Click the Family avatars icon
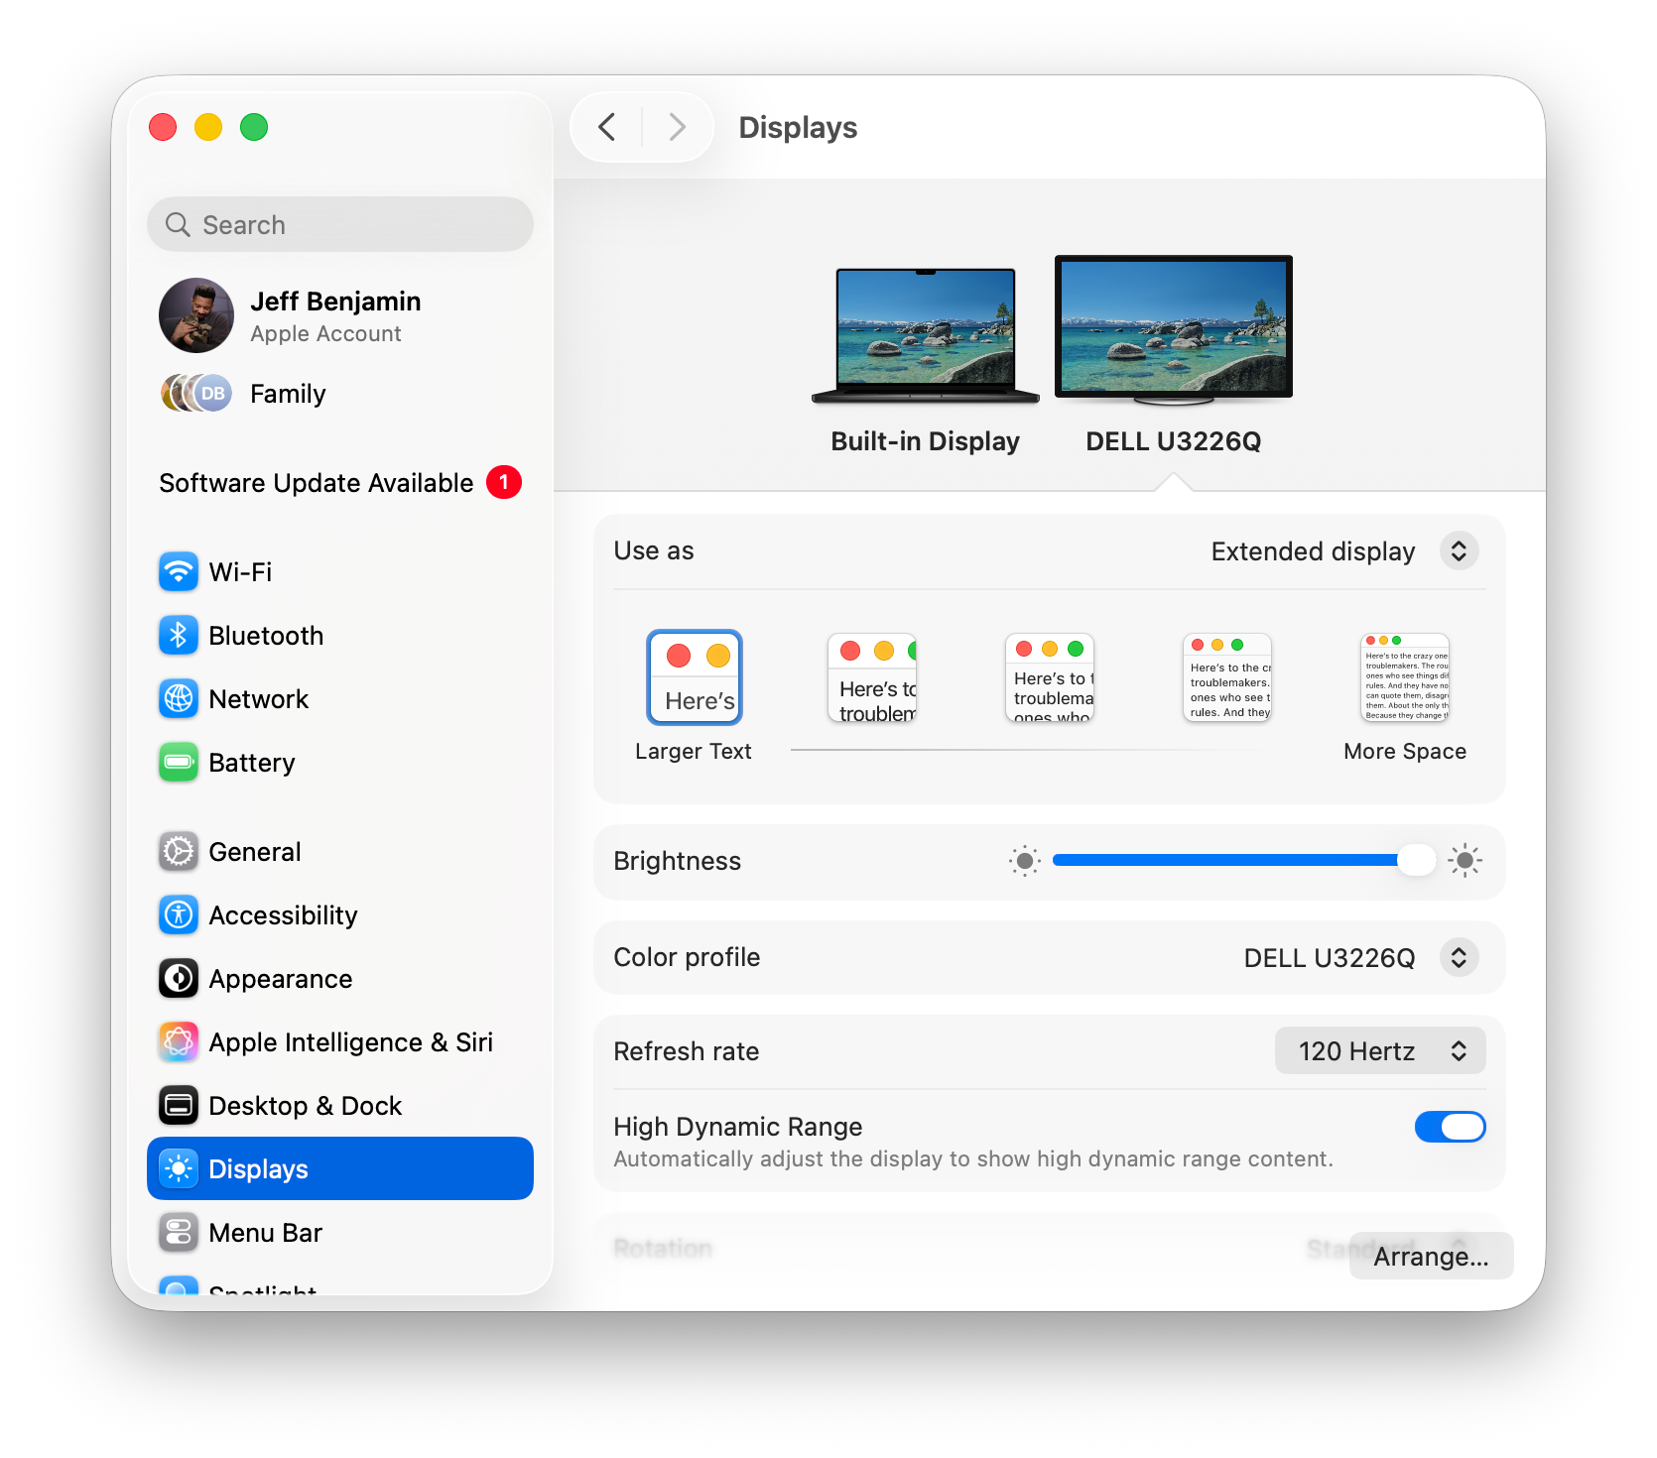This screenshot has height=1458, width=1657. point(196,394)
